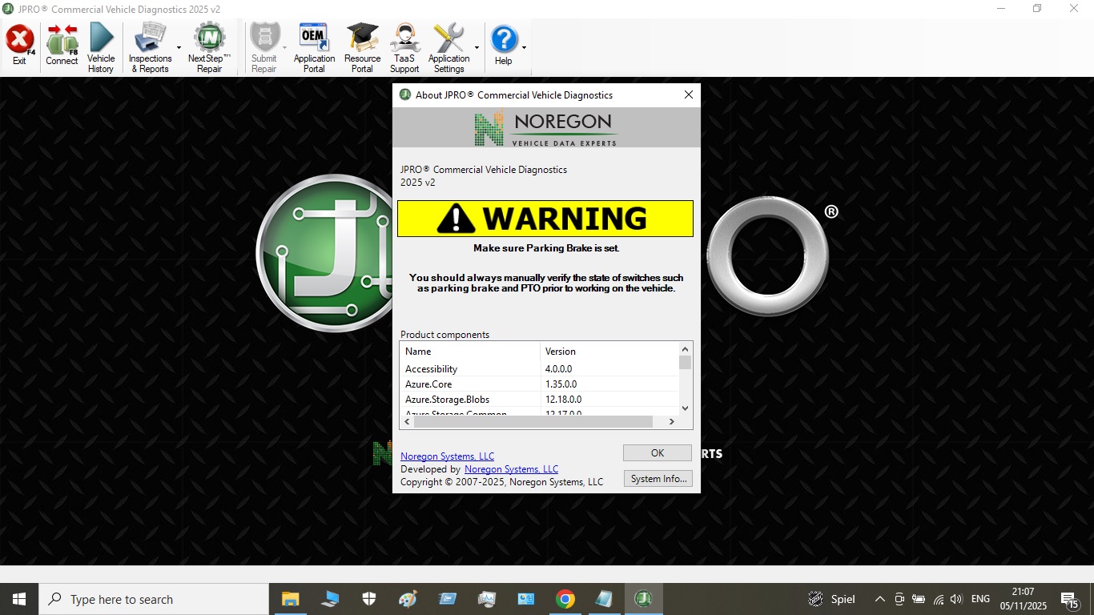Screen dimensions: 1094x615
Task: Open Inspections & Reports
Action: click(x=150, y=48)
